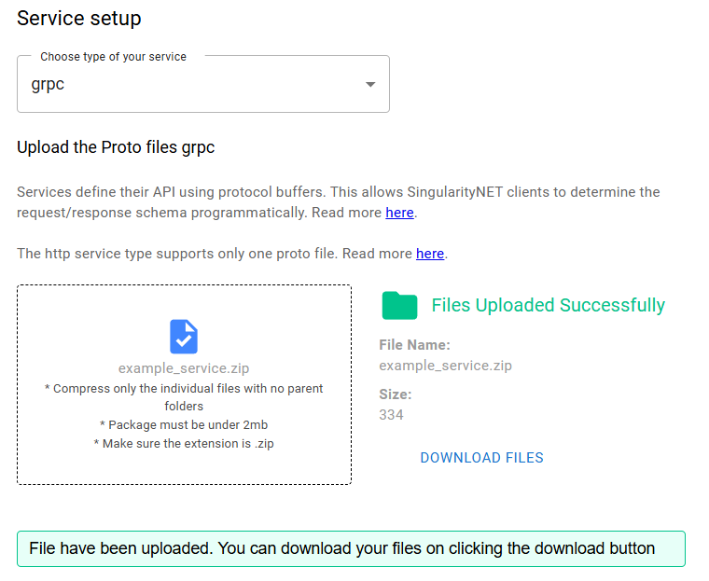Viewport: 709px width, 581px height.
Task: Click the 'Package must be under 2mb' note
Action: (x=184, y=425)
